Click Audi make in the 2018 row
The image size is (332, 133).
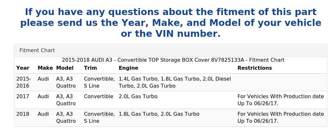(x=43, y=114)
